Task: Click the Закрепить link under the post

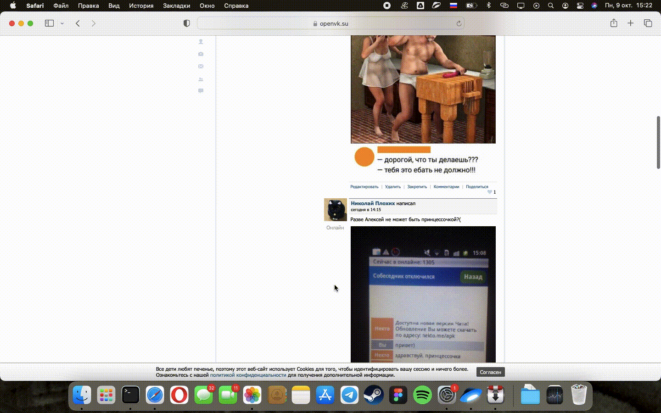Action: pyautogui.click(x=417, y=187)
